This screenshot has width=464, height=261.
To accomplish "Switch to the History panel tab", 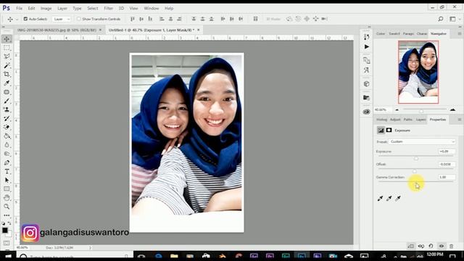I will pyautogui.click(x=381, y=120).
